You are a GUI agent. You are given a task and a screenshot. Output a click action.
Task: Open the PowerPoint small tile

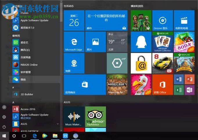point(190,79)
